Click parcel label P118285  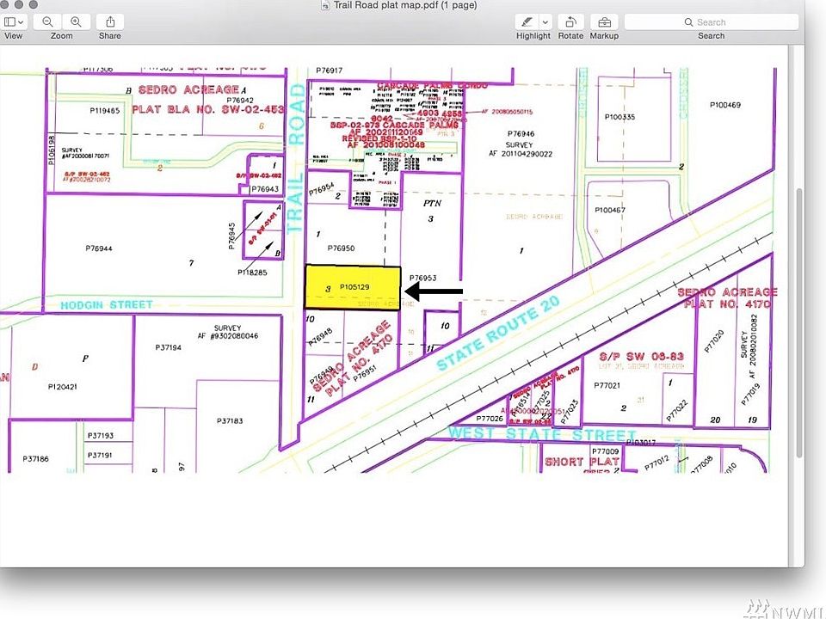252,273
